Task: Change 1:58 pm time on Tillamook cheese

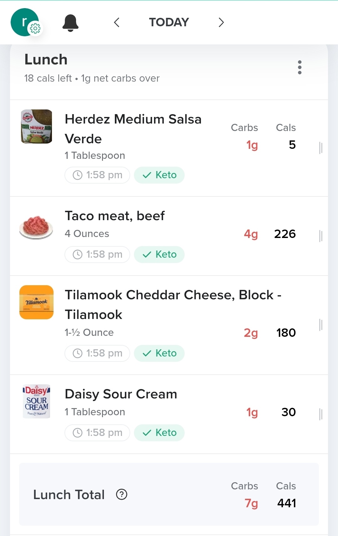Action: pos(97,353)
